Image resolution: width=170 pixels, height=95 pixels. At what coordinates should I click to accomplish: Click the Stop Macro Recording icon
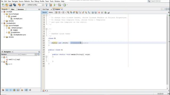click(x=102, y=12)
